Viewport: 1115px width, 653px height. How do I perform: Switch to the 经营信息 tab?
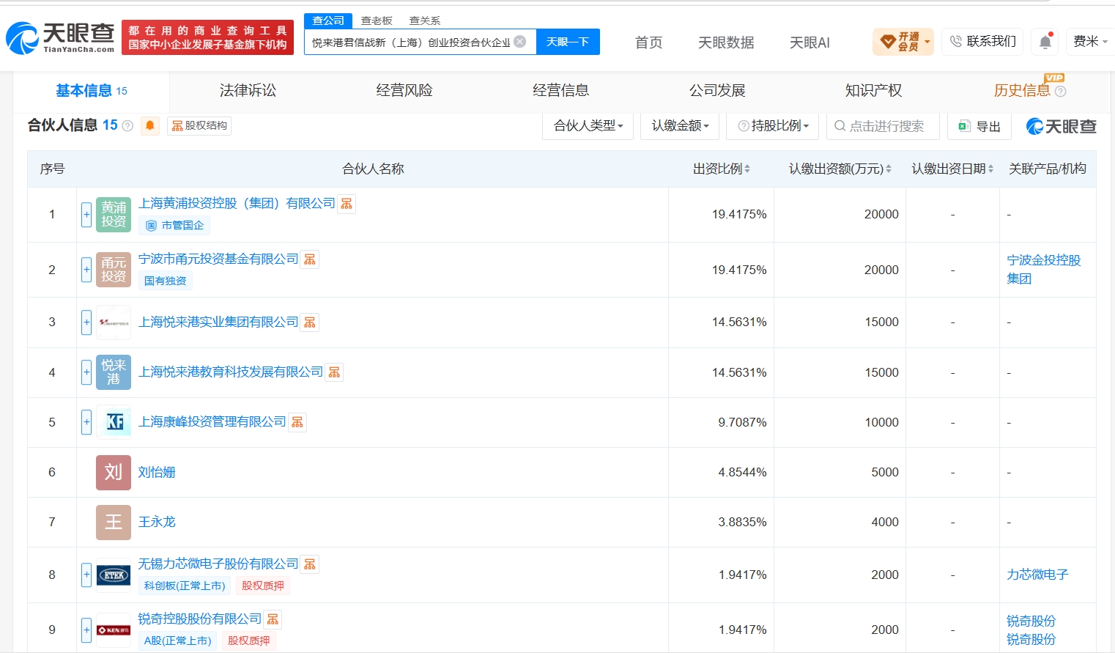(560, 91)
